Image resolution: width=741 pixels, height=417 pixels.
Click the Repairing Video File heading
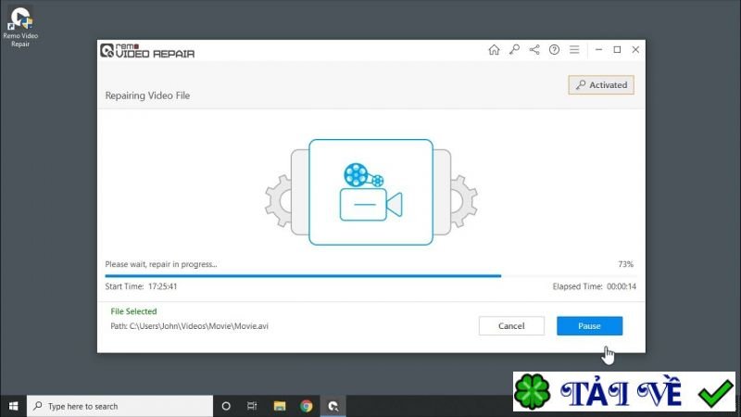pyautogui.click(x=147, y=95)
